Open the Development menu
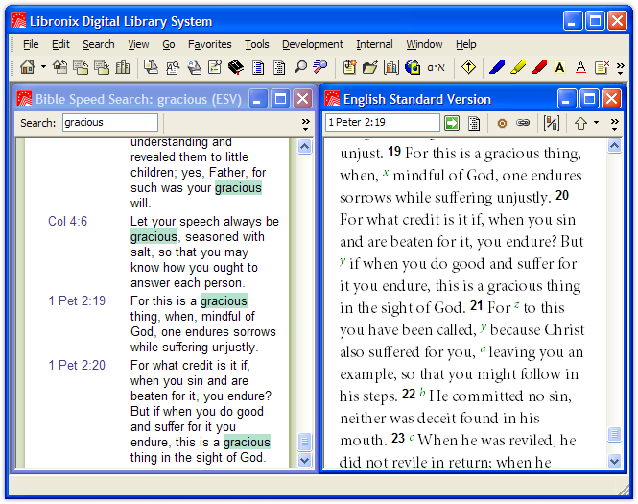The image size is (638, 504). click(313, 44)
